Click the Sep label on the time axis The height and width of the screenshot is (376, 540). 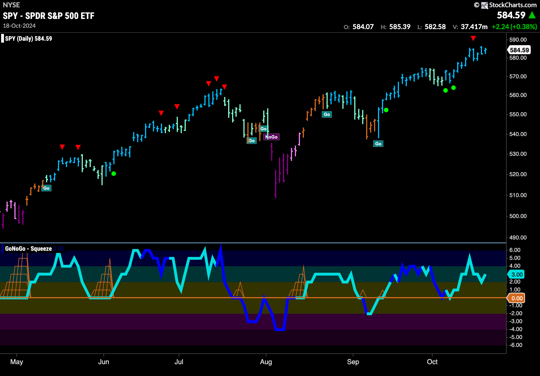[353, 362]
